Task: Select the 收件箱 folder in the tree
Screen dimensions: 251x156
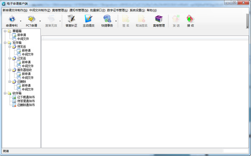Action: [17, 93]
